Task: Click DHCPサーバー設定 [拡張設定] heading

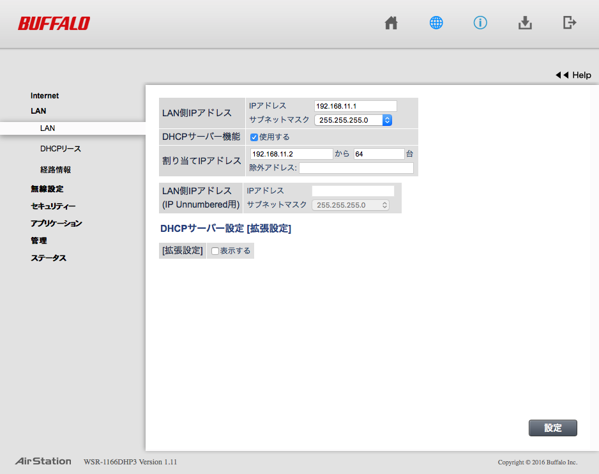Action: coord(225,228)
